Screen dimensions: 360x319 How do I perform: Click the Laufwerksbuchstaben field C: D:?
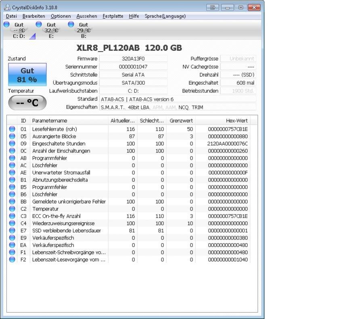(x=133, y=91)
